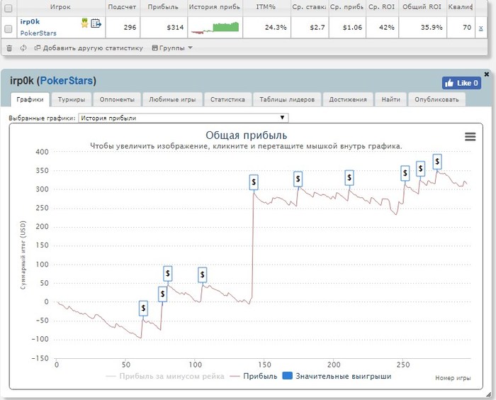496x400 pixels.
Task: Open the Опубликовать tab
Action: pyautogui.click(x=436, y=99)
